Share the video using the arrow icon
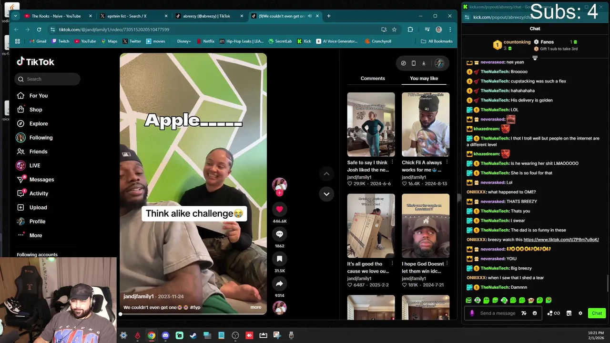The image size is (610, 343). (x=279, y=283)
